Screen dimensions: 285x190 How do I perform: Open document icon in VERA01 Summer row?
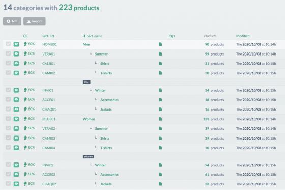click(x=160, y=54)
